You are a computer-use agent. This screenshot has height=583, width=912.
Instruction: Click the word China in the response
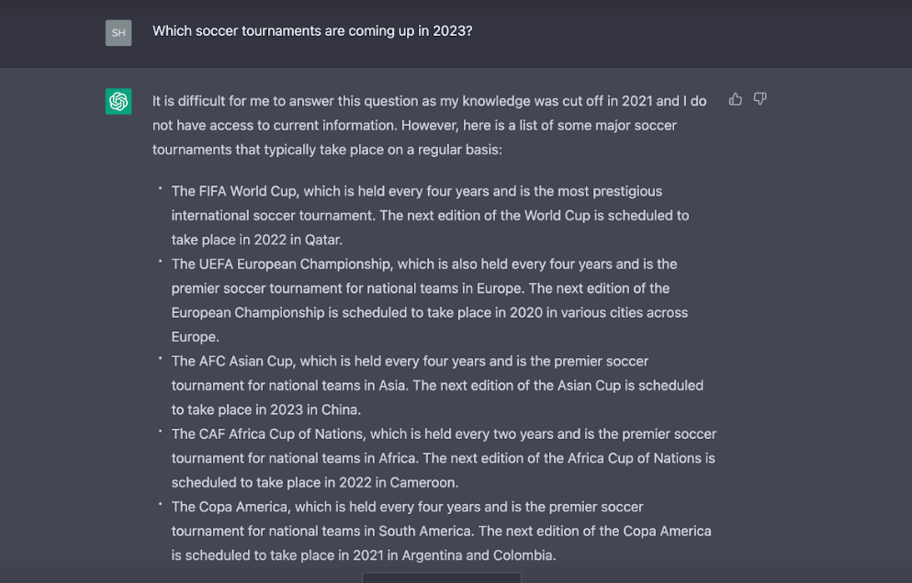[x=340, y=409]
